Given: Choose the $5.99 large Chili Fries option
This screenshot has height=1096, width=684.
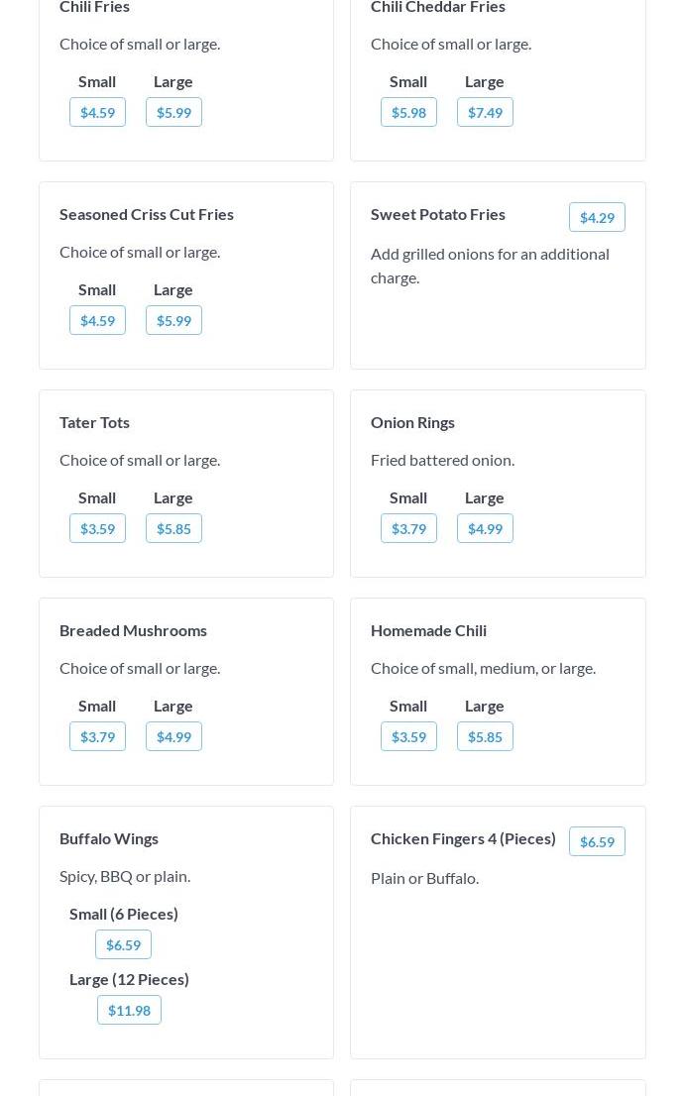Looking at the screenshot, I should 173,112.
